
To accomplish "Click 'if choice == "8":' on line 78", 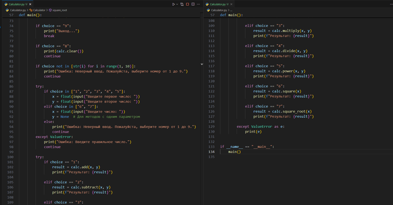I will click(53, 46).
